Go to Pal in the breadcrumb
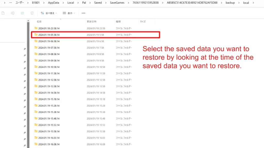This screenshot has height=148, width=264. coord(84,3)
